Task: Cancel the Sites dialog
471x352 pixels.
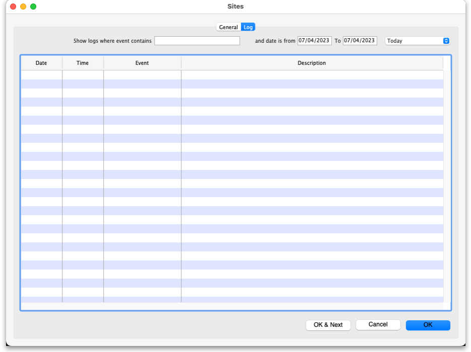Action: coord(378,325)
